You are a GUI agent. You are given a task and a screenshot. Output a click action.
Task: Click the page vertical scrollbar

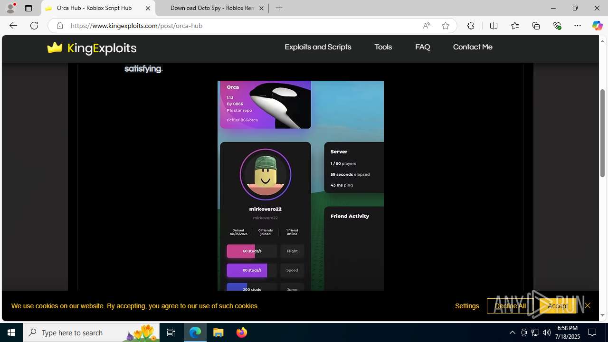pos(603,133)
